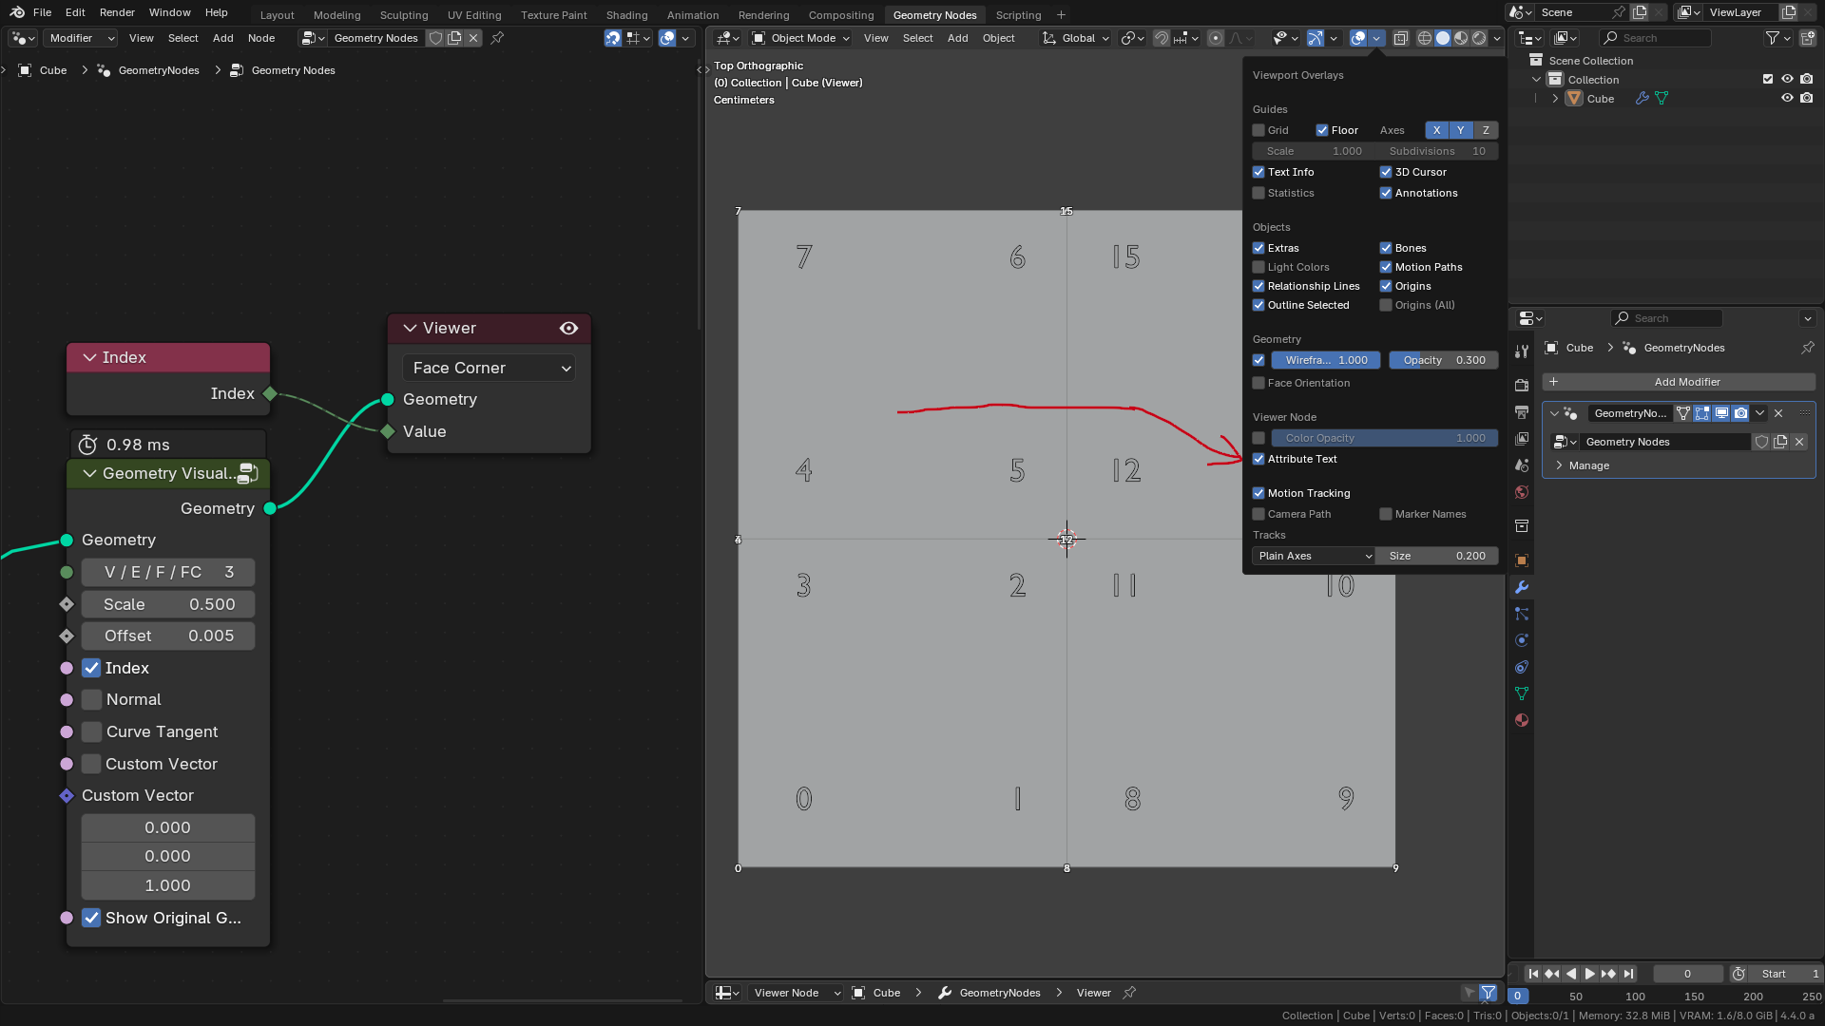This screenshot has width=1825, height=1026.
Task: Duplicate the Geometry Nodes node group in modifier
Action: [1780, 442]
